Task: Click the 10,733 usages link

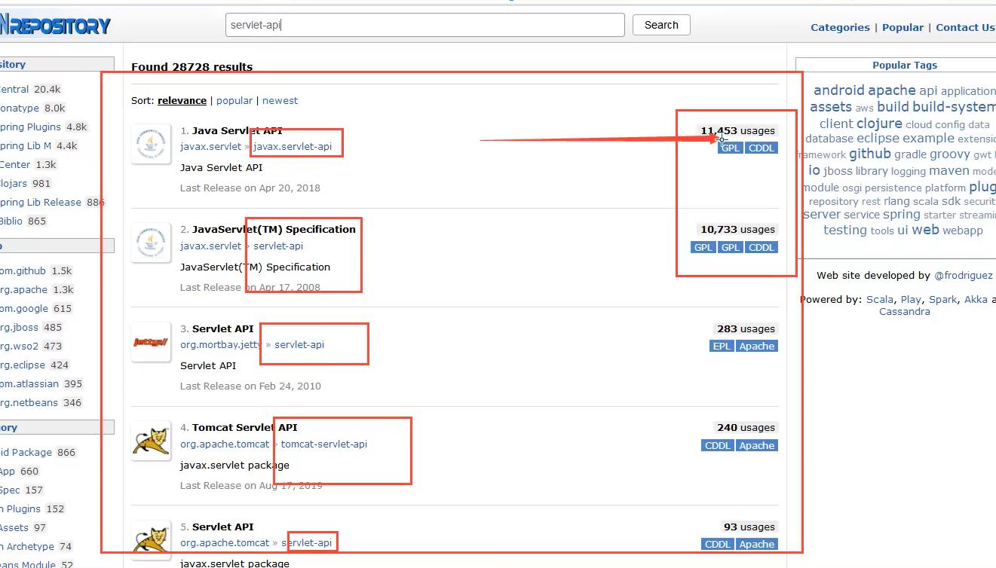Action: (737, 229)
